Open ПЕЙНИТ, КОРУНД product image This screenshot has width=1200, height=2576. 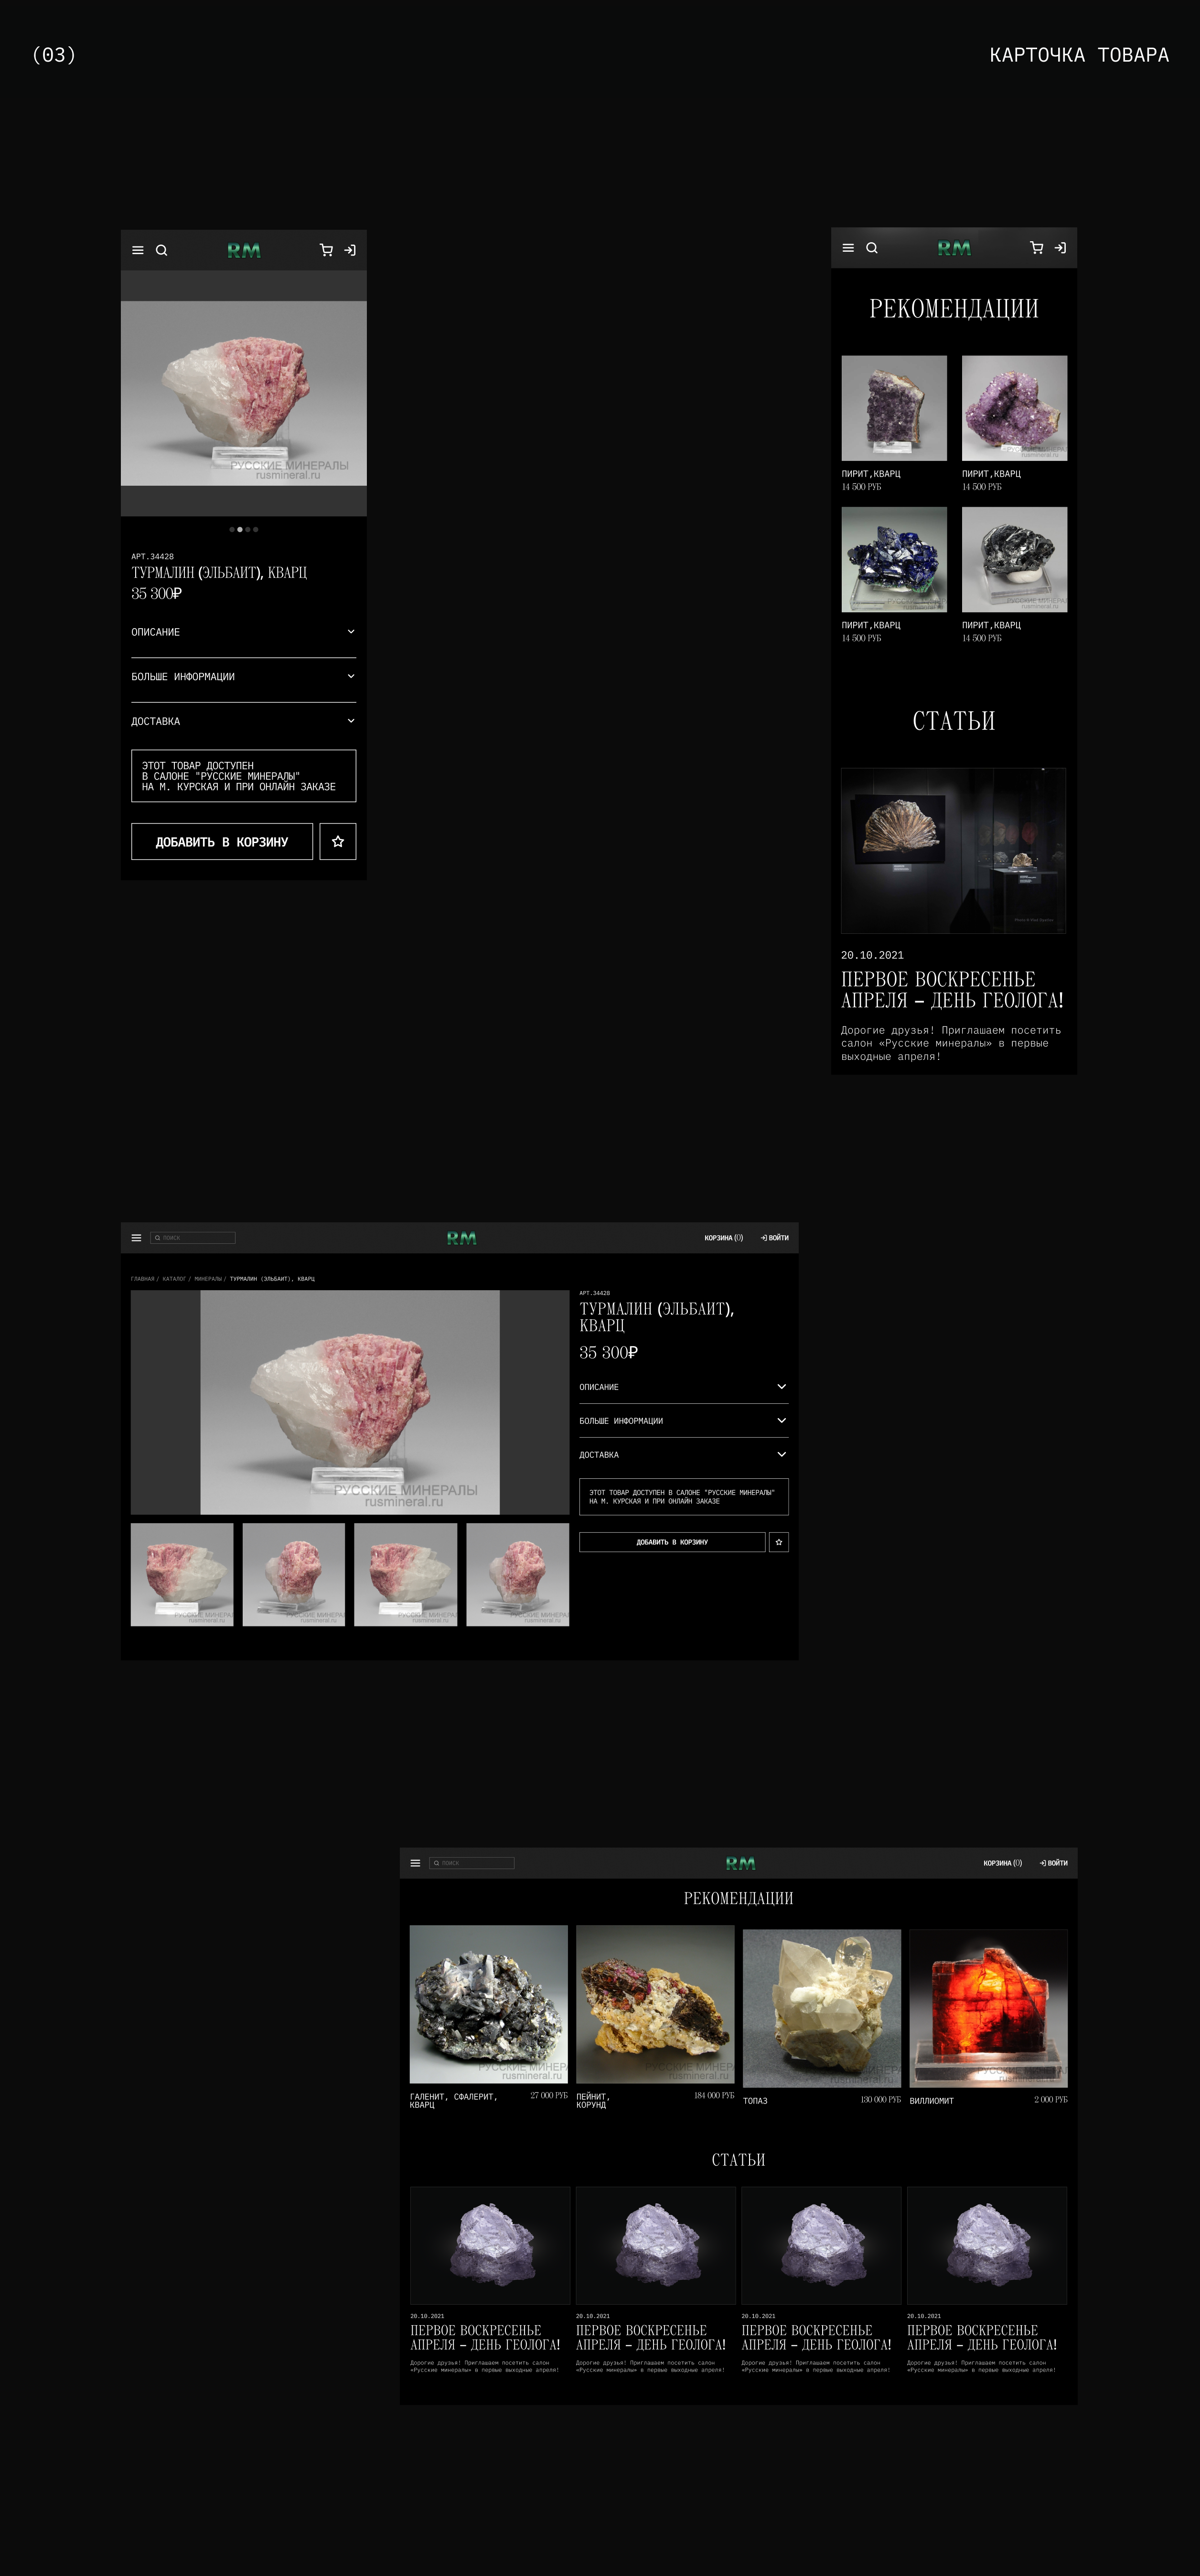pyautogui.click(x=655, y=2004)
